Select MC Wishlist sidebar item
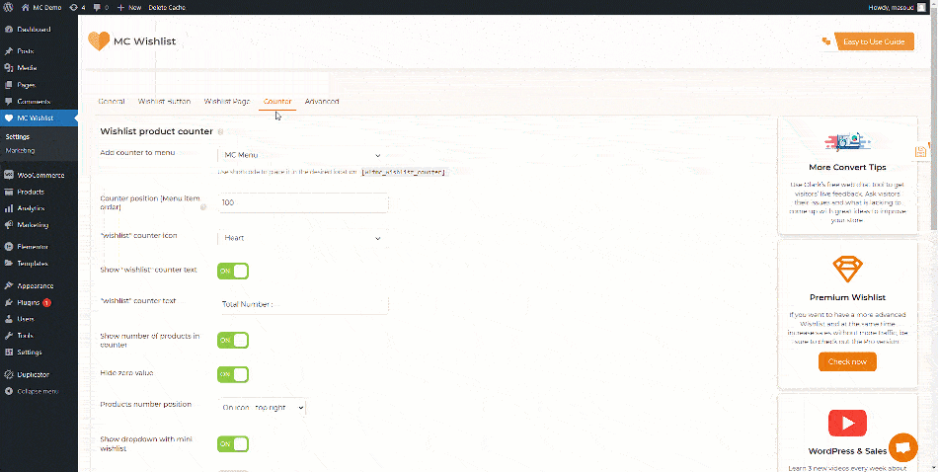938x472 pixels. coord(39,118)
